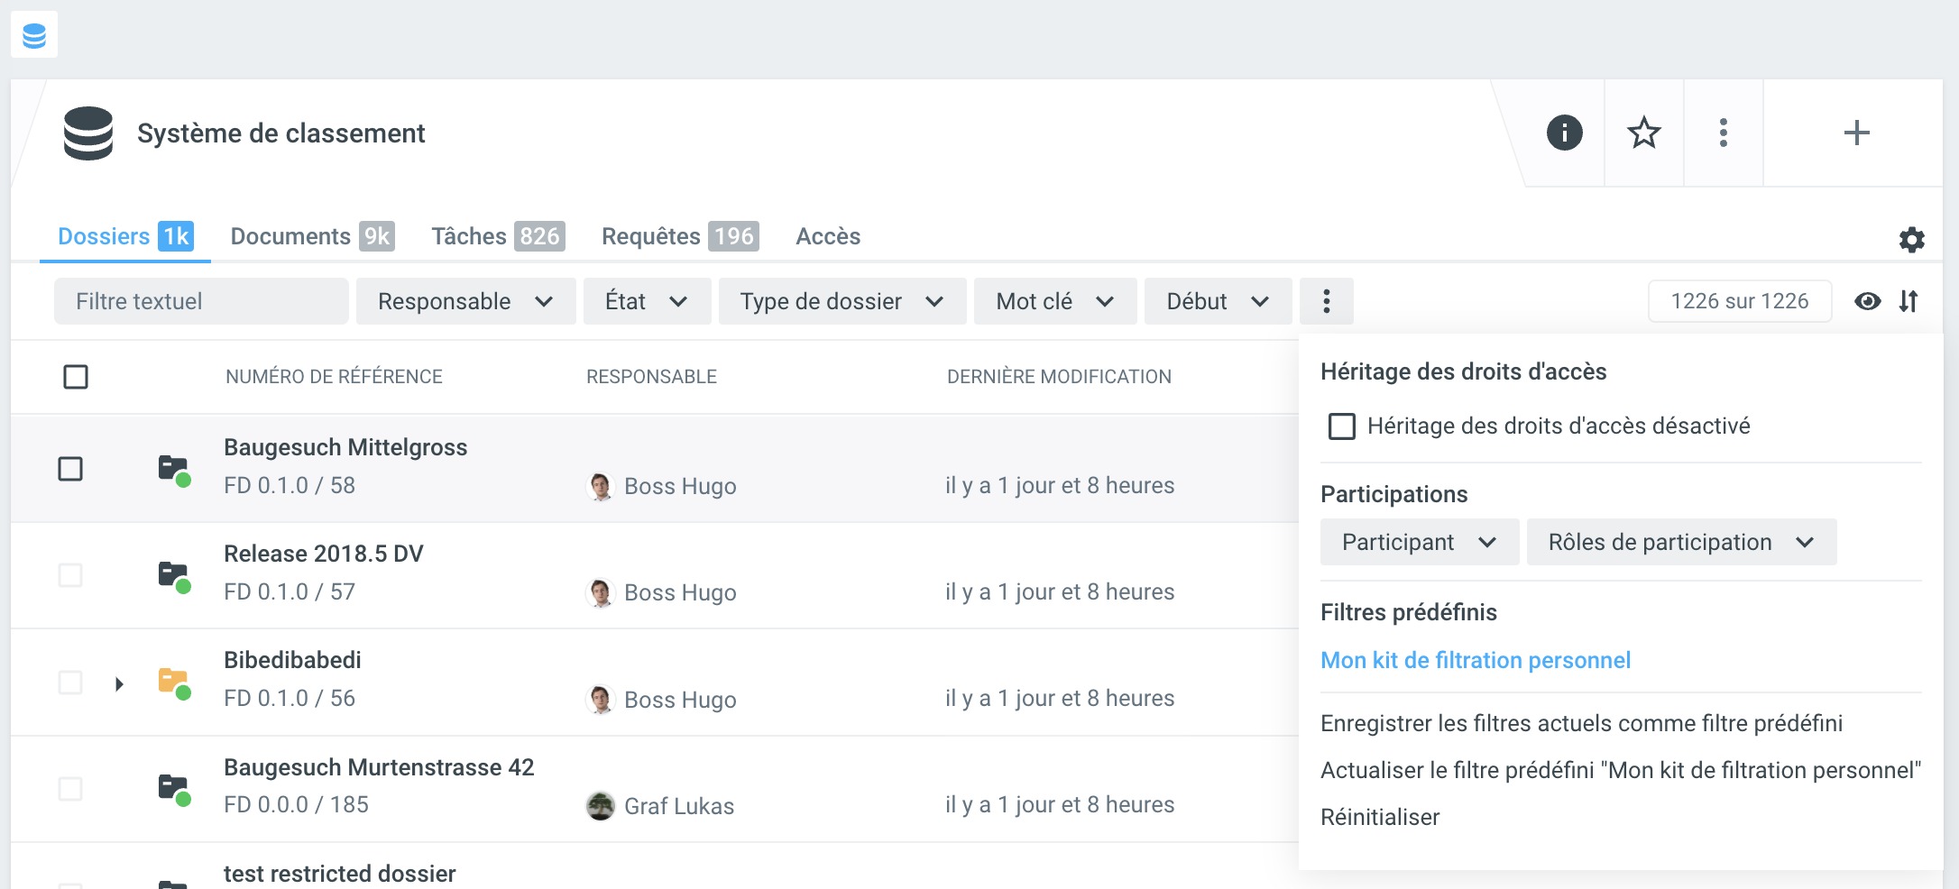Expand the Bibedibabedi dossier tree arrow
This screenshot has width=1959, height=889.
tap(119, 684)
